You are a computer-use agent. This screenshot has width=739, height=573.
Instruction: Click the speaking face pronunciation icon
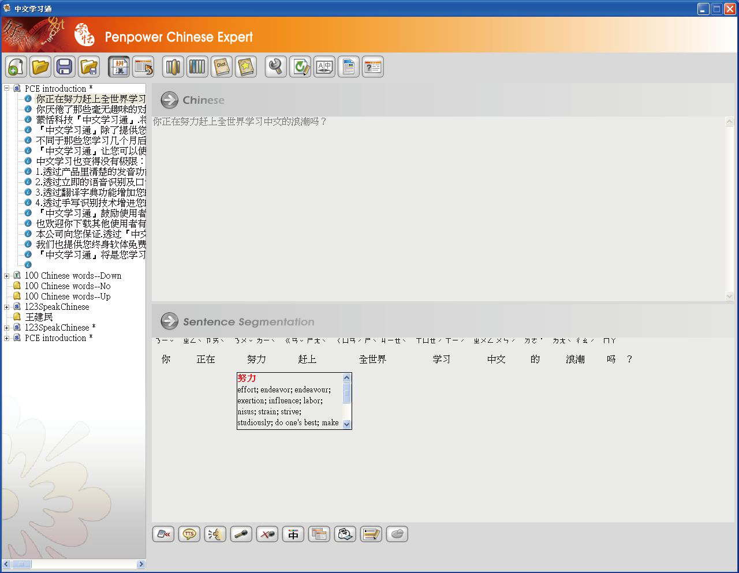coord(215,534)
